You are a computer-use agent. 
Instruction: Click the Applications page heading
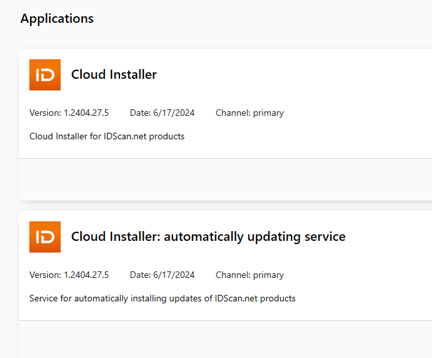pyautogui.click(x=57, y=19)
